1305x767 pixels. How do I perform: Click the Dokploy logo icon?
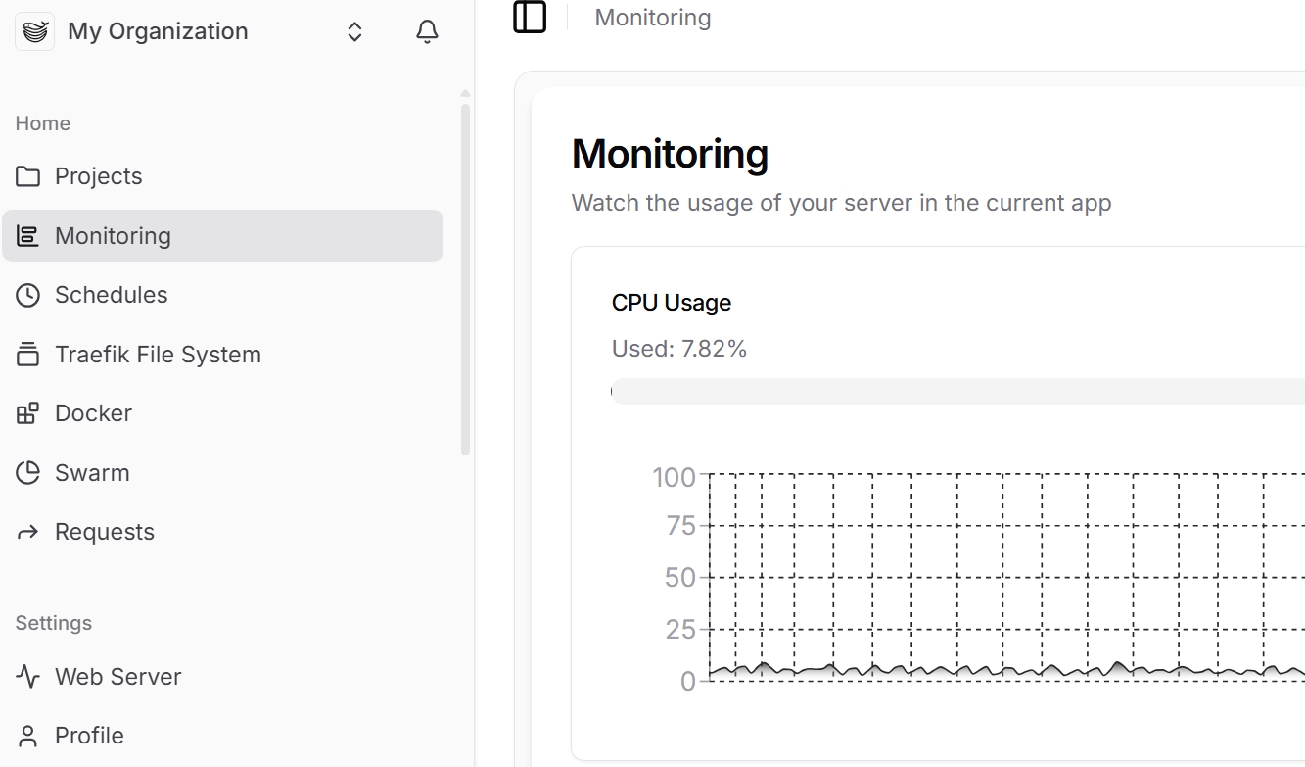click(x=35, y=31)
